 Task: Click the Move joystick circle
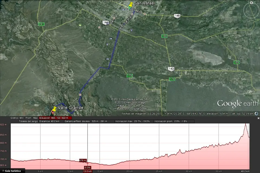coord(251,25)
